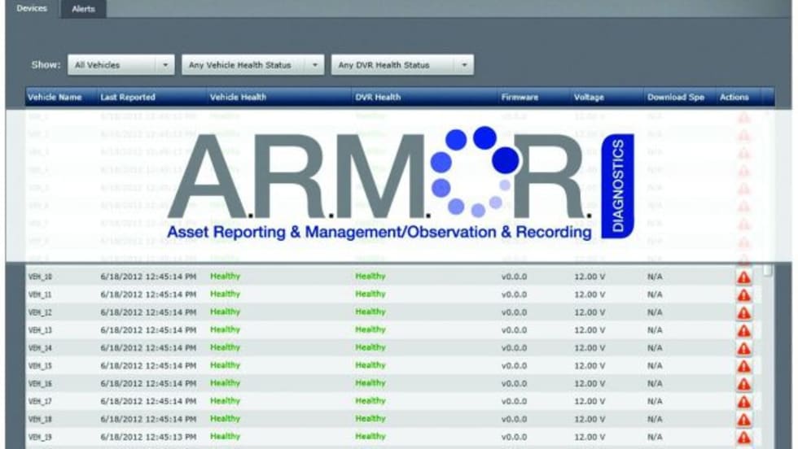Screen dimensions: 798x449
Task: Sort by Vehicle Name column header
Action: pyautogui.click(x=55, y=98)
